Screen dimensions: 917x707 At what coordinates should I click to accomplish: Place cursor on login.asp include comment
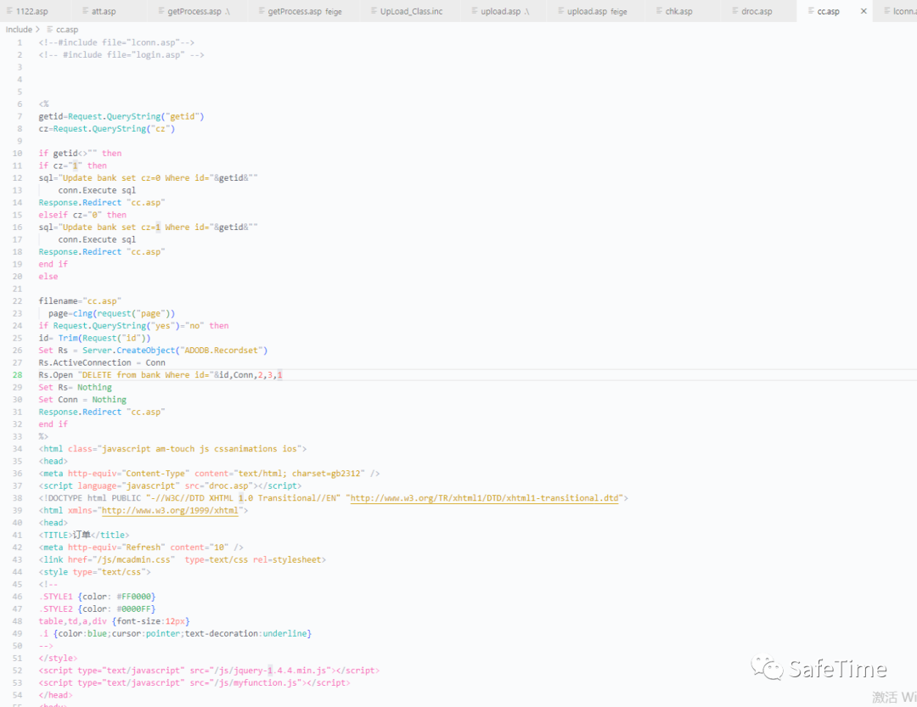[121, 55]
